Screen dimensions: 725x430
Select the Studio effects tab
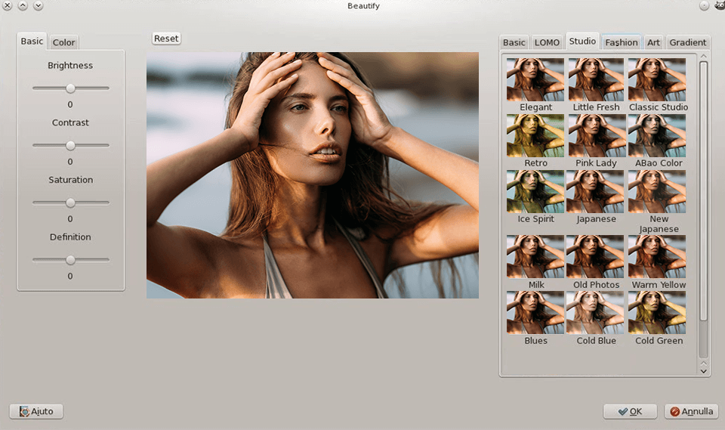582,42
